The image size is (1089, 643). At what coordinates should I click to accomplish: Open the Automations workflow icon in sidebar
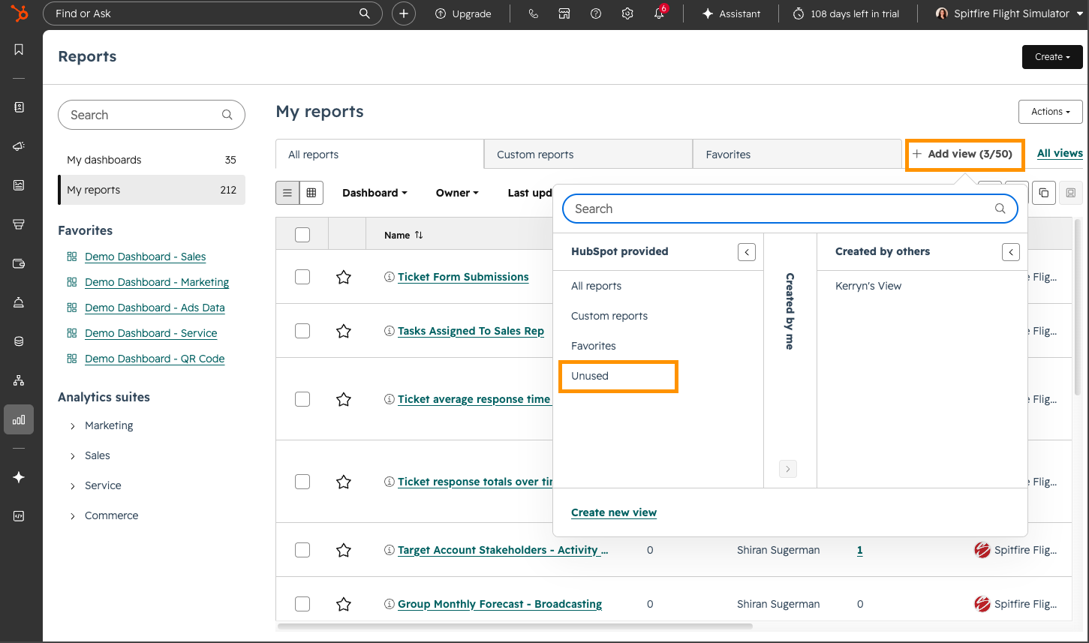19,380
